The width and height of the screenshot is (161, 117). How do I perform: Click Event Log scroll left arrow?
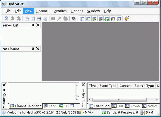click(90, 99)
